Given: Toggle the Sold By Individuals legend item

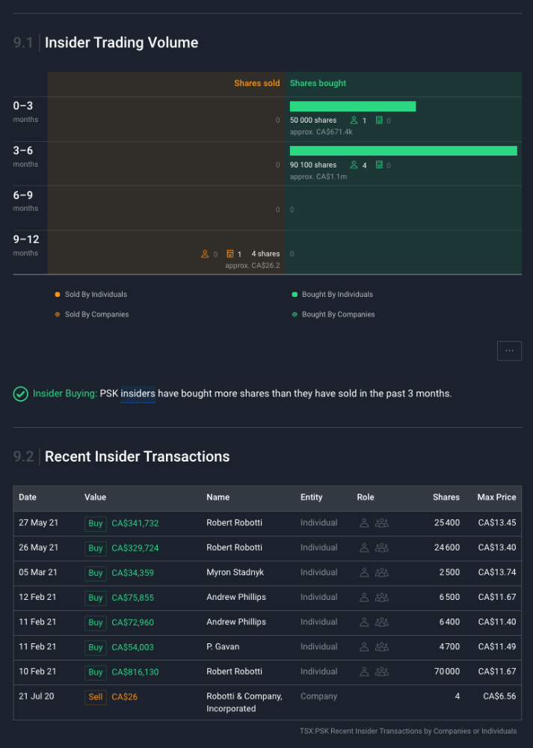Looking at the screenshot, I should click(x=91, y=295).
